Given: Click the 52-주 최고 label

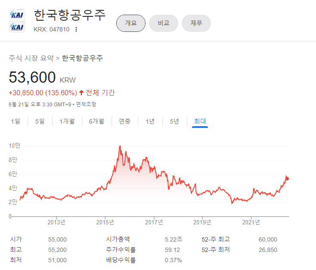Looking at the screenshot, I should click(x=216, y=239).
